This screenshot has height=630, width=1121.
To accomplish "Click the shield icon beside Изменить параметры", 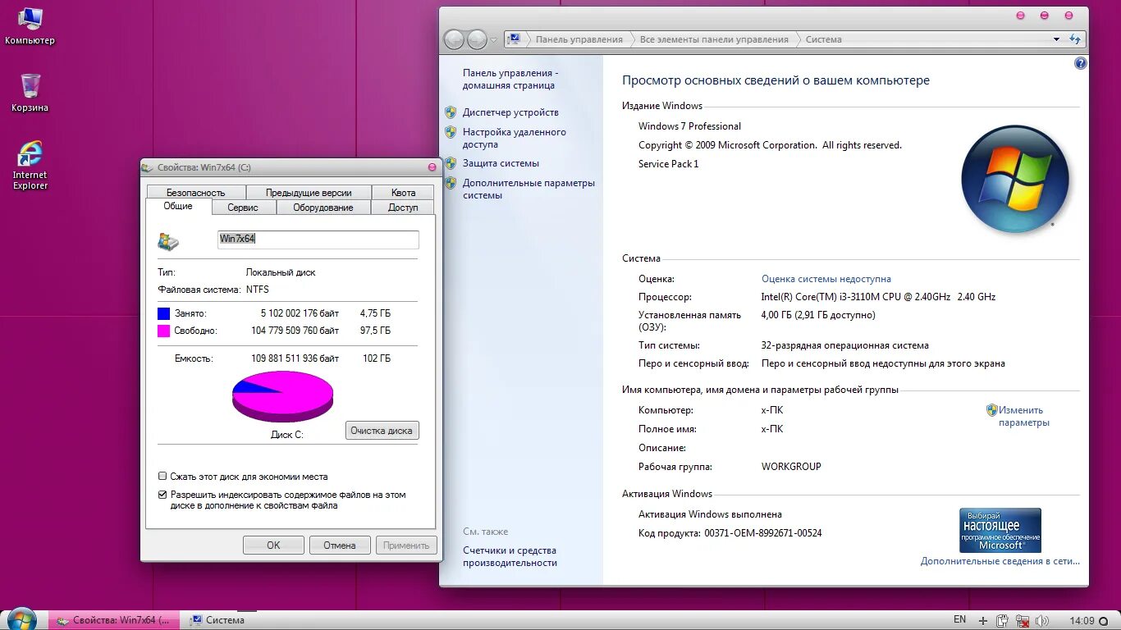I will (991, 410).
